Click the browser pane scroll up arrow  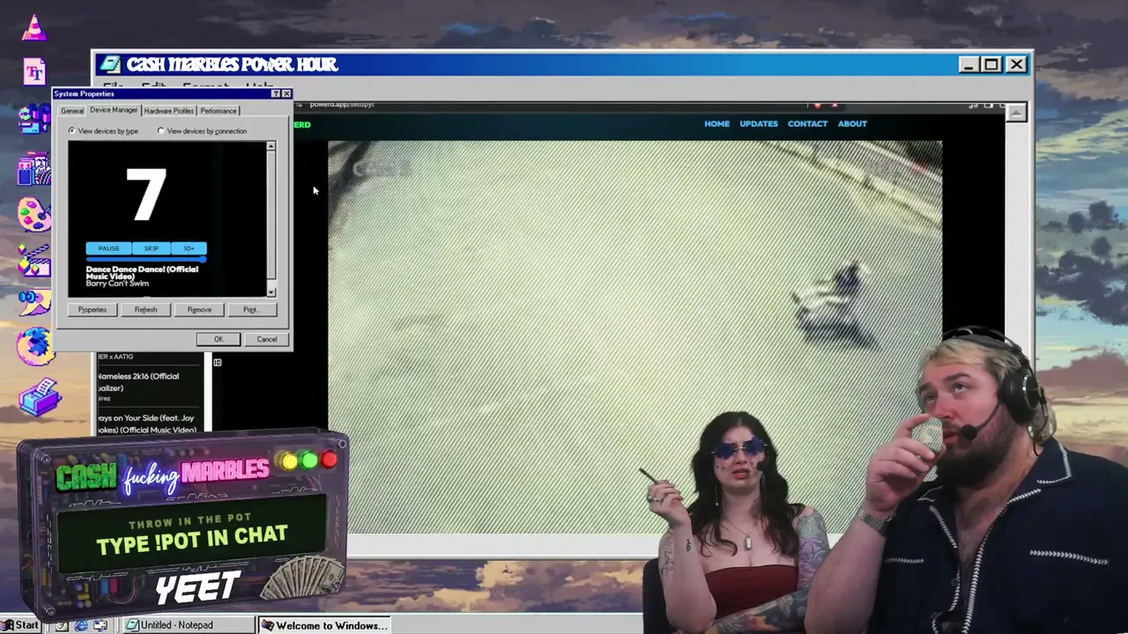pos(1016,113)
